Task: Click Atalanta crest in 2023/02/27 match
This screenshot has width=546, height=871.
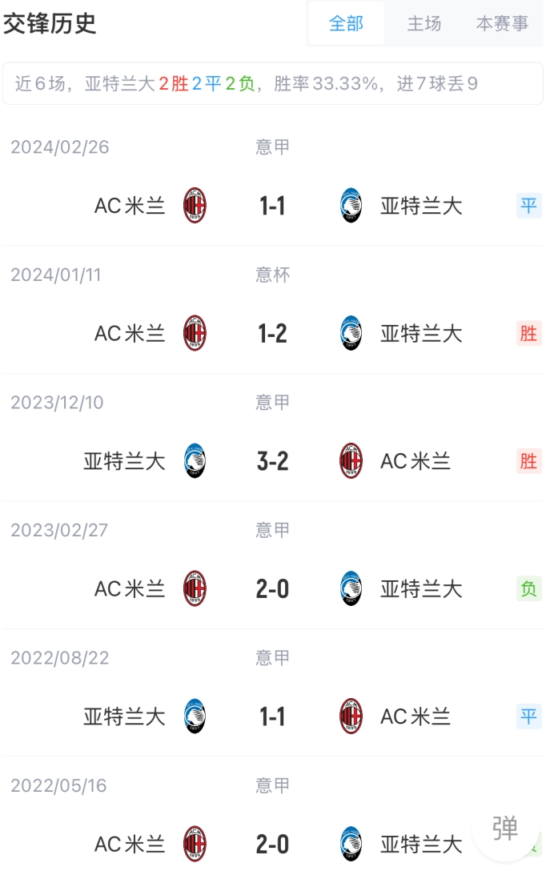Action: click(351, 589)
